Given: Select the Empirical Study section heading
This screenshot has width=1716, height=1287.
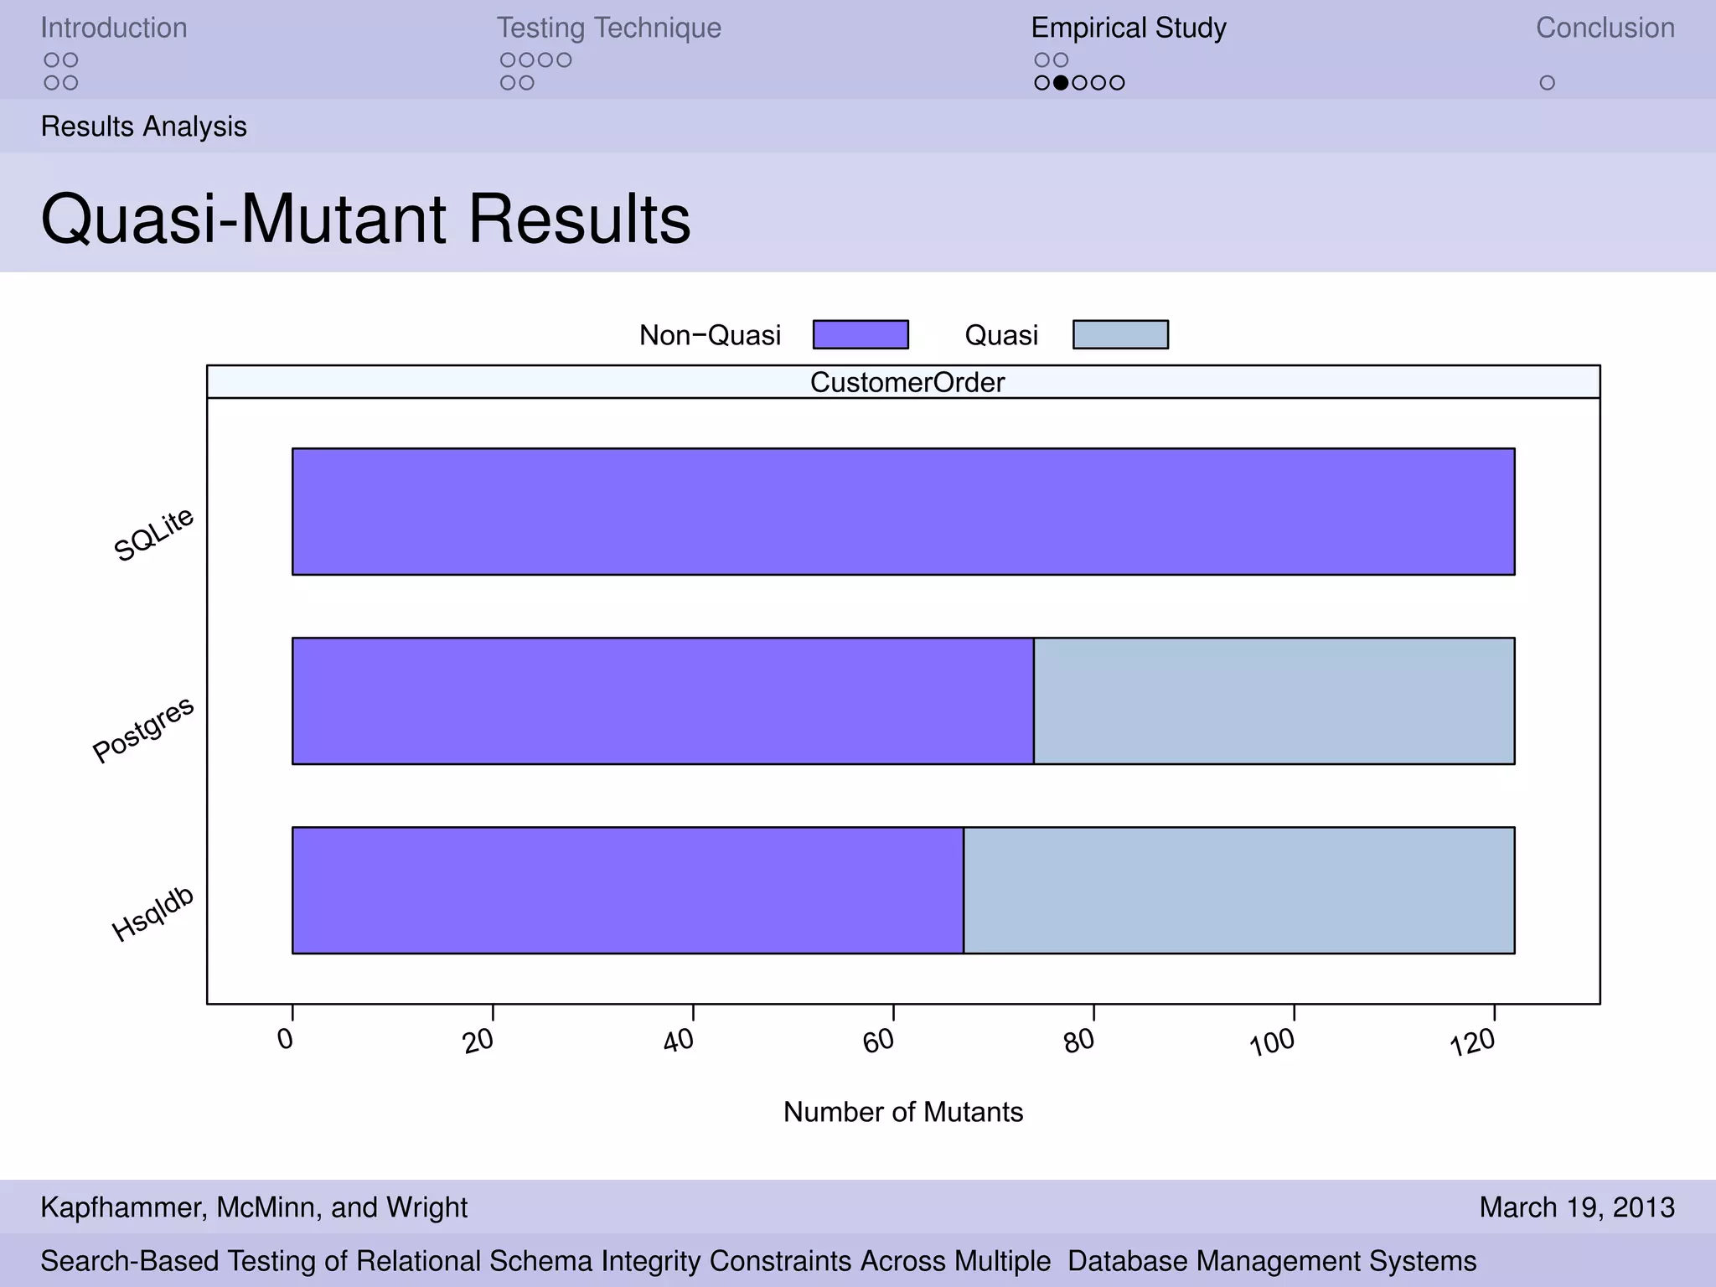Looking at the screenshot, I should point(1128,28).
